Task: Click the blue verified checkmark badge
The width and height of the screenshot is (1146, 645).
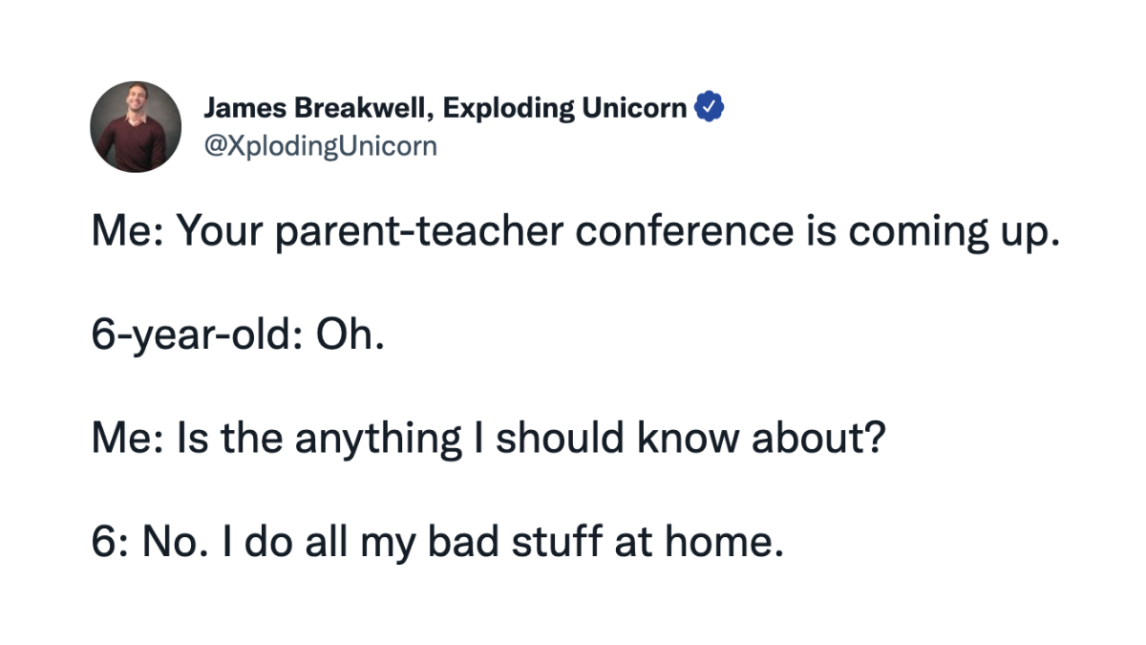Action: (x=709, y=109)
